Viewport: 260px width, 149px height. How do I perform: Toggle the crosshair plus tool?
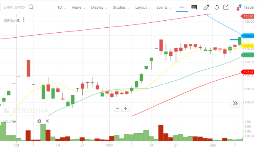[182, 7]
